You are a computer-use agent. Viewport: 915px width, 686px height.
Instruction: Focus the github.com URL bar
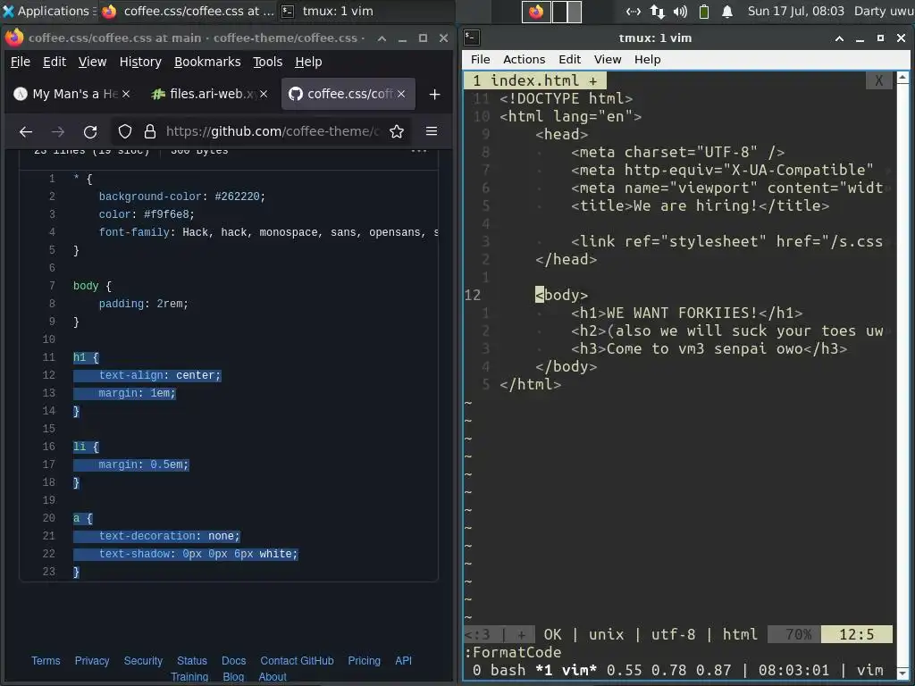pyautogui.click(x=272, y=132)
